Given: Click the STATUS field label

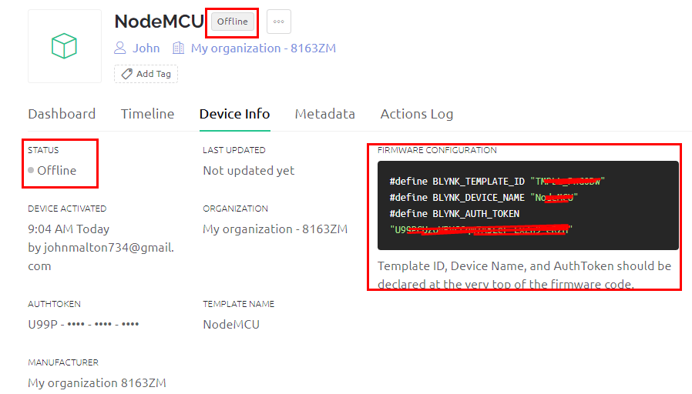Looking at the screenshot, I should tap(43, 150).
